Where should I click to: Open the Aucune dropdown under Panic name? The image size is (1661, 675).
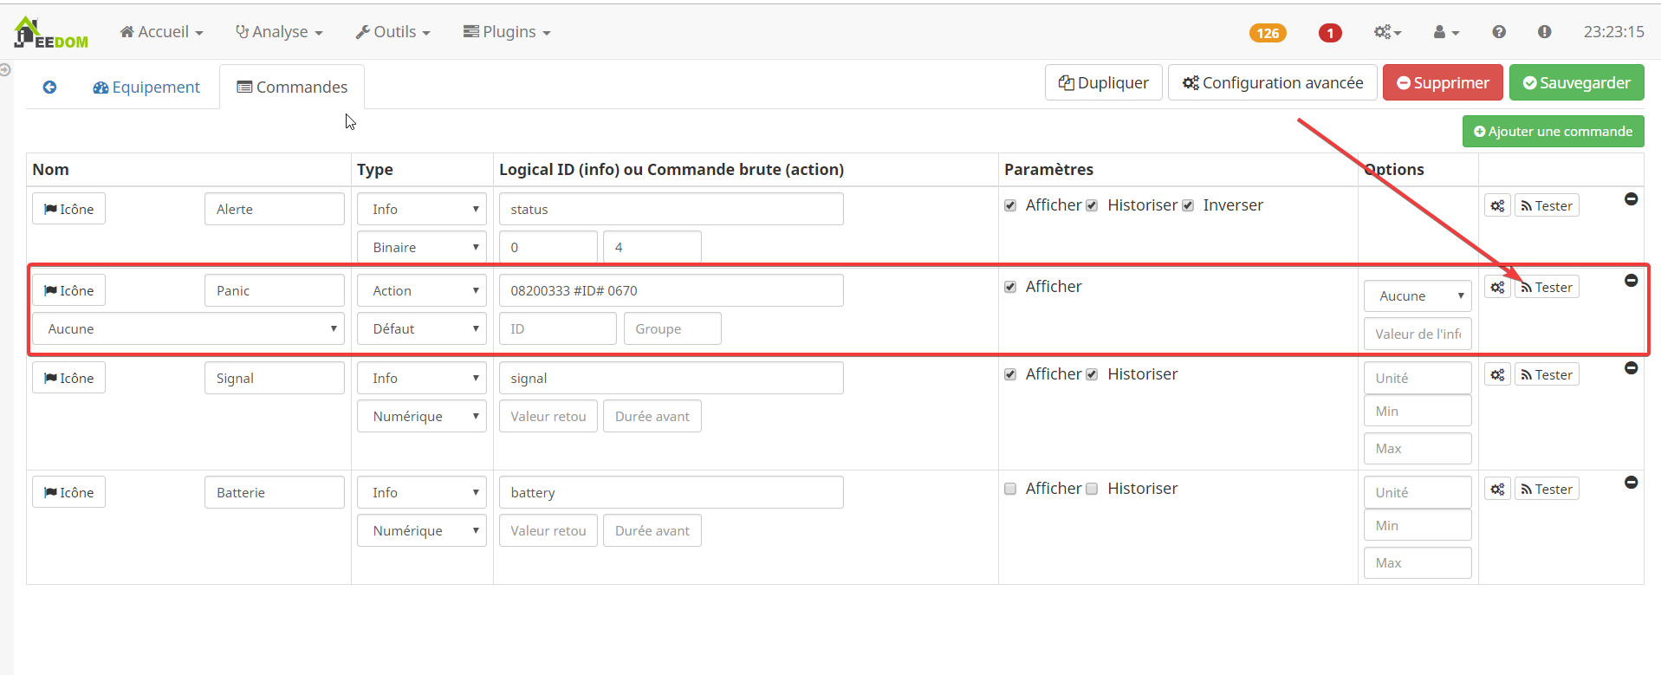(188, 328)
